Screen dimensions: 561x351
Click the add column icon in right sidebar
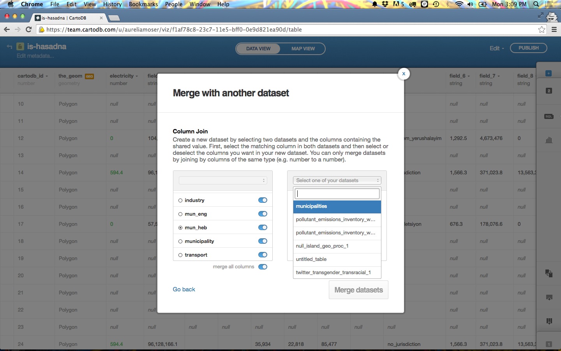(549, 321)
